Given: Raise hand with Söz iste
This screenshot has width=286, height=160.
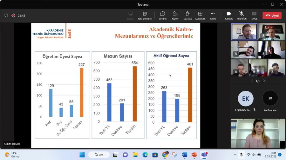Looking at the screenshot, I should coord(187,15).
